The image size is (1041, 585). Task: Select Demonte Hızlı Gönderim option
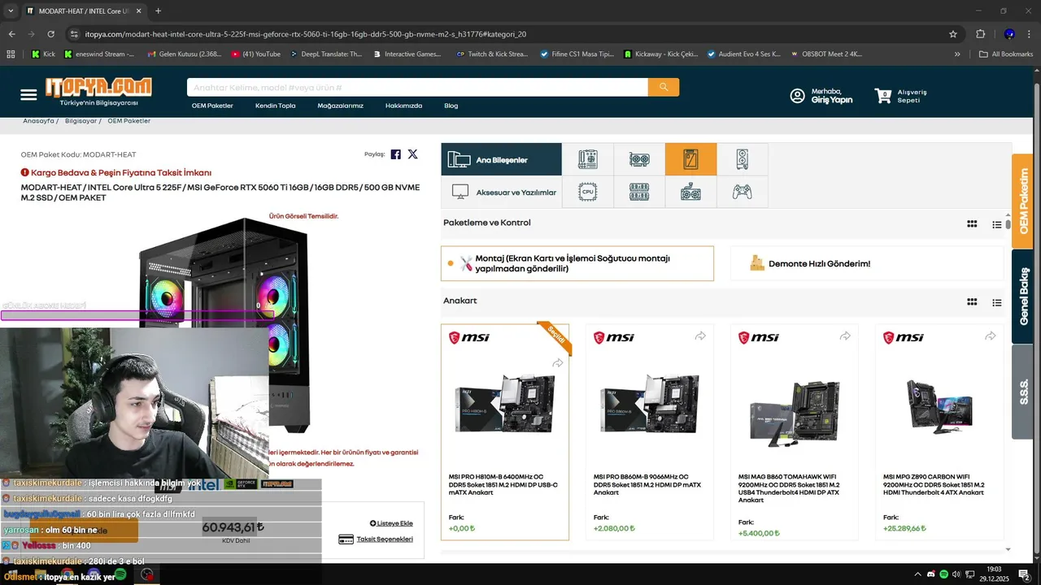click(x=868, y=263)
